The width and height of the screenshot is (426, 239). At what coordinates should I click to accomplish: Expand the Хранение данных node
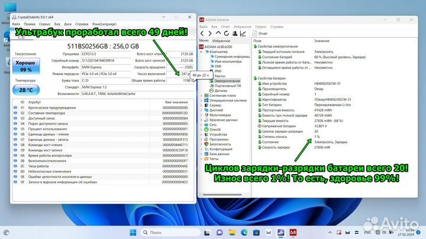click(201, 120)
